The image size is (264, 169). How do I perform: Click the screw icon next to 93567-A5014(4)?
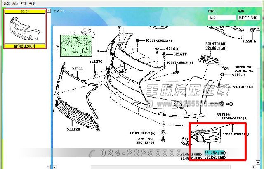pyautogui.click(x=137, y=41)
